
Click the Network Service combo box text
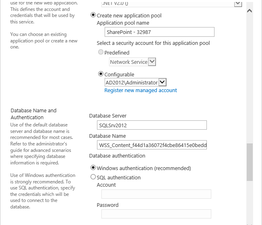pos(129,62)
